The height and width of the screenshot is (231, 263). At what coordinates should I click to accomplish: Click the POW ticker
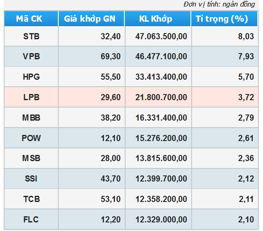point(31,138)
